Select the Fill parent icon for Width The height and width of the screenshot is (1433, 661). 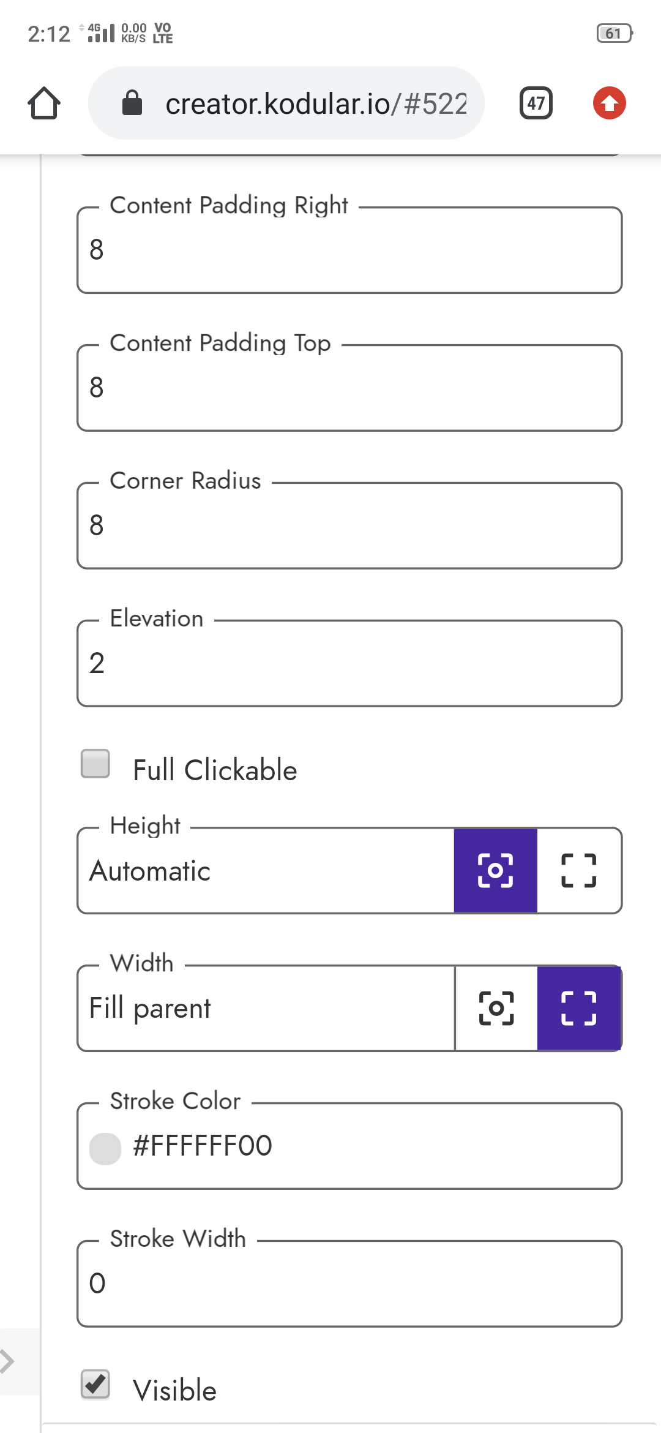coord(579,1008)
